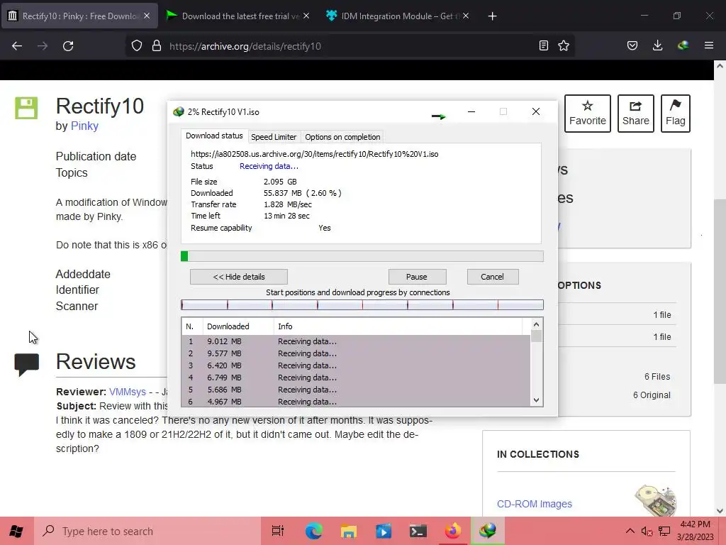Open the Windows Start button
726x545 pixels.
click(16, 531)
